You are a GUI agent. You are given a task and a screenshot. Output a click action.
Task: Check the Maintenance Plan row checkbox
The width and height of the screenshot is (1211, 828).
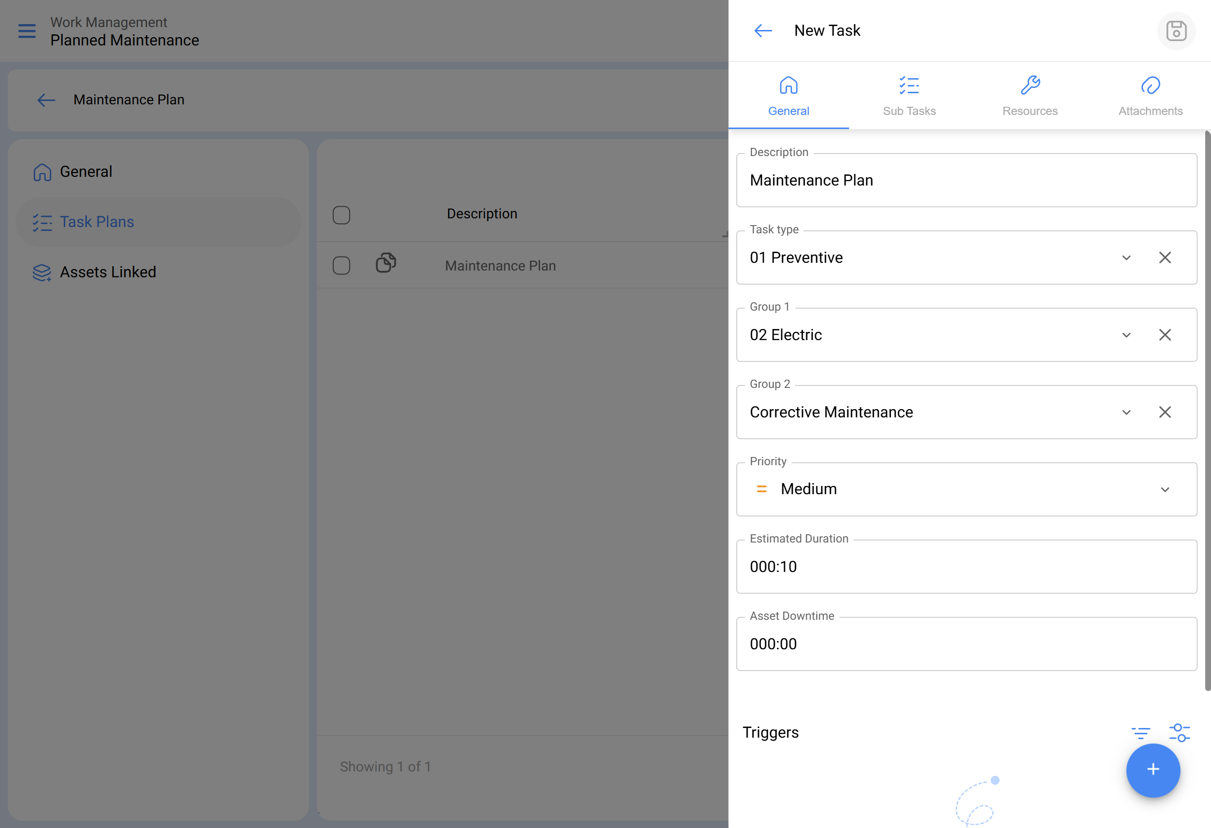click(x=341, y=265)
